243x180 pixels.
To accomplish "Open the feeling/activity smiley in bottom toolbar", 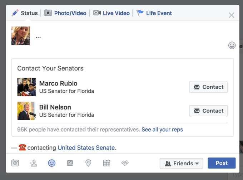I will (52, 163).
